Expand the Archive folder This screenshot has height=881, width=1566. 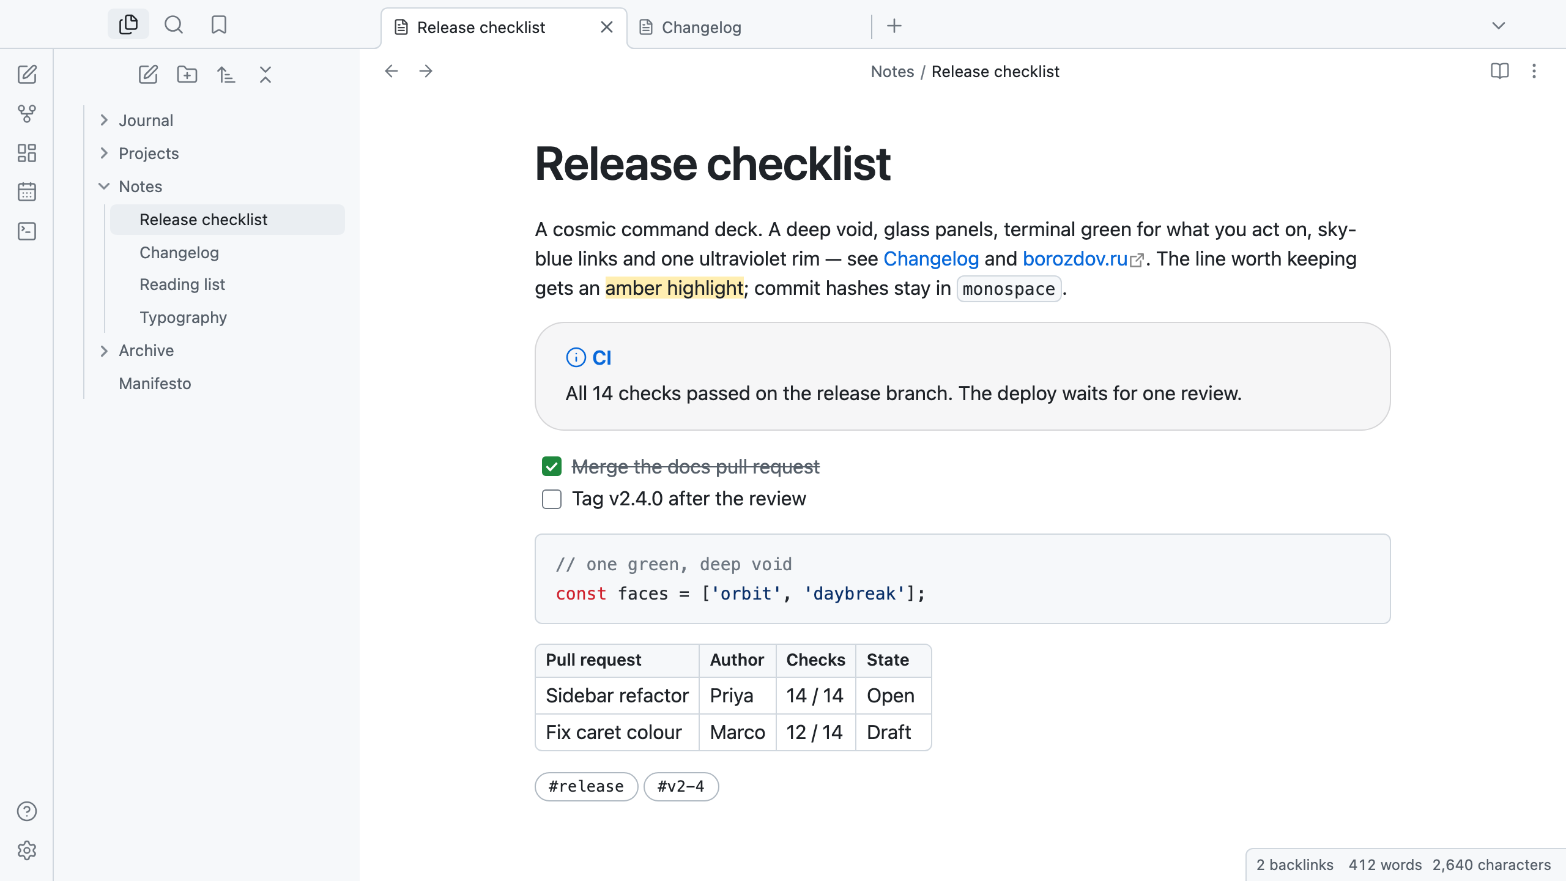104,351
